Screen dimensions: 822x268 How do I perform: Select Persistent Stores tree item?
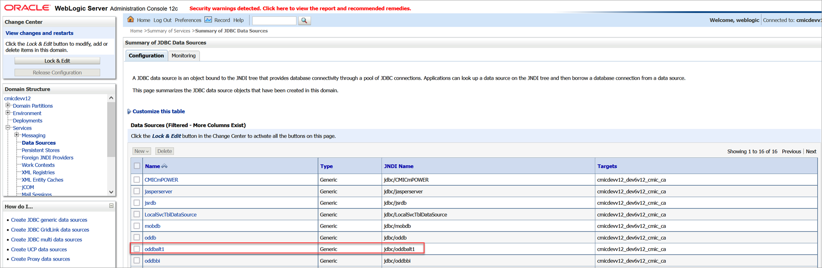point(41,150)
